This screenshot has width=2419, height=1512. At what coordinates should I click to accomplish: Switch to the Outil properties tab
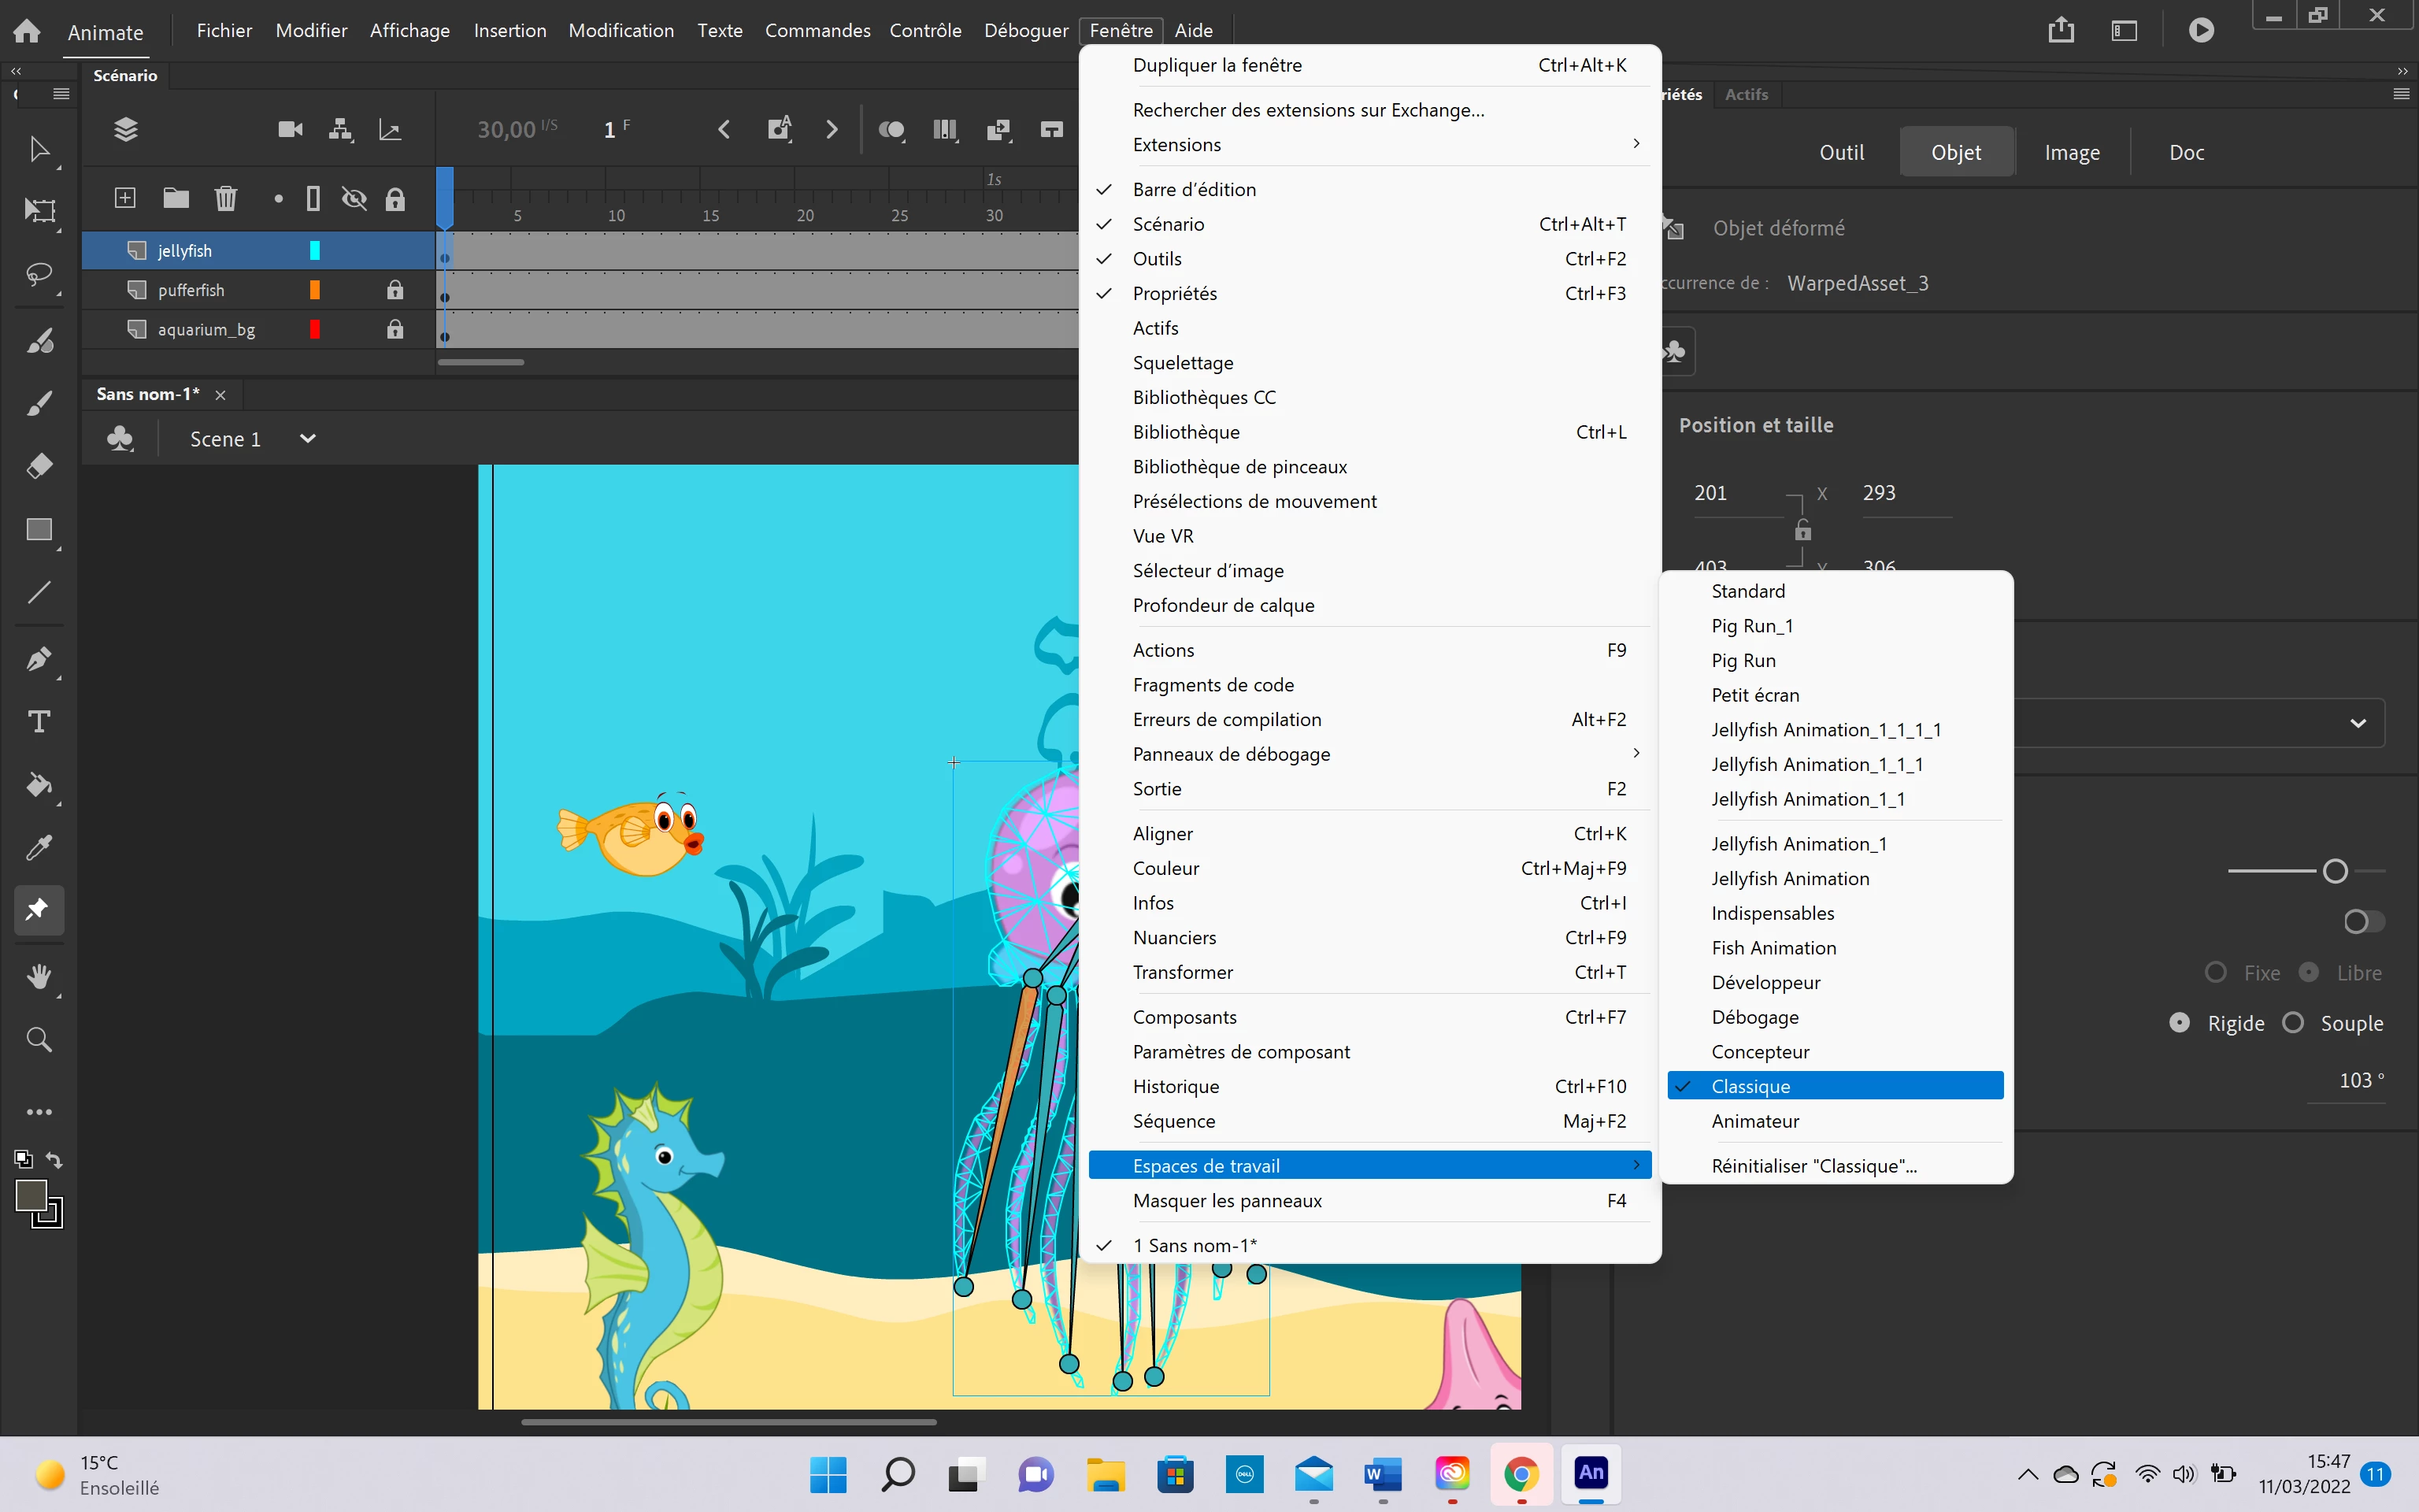(x=1841, y=153)
